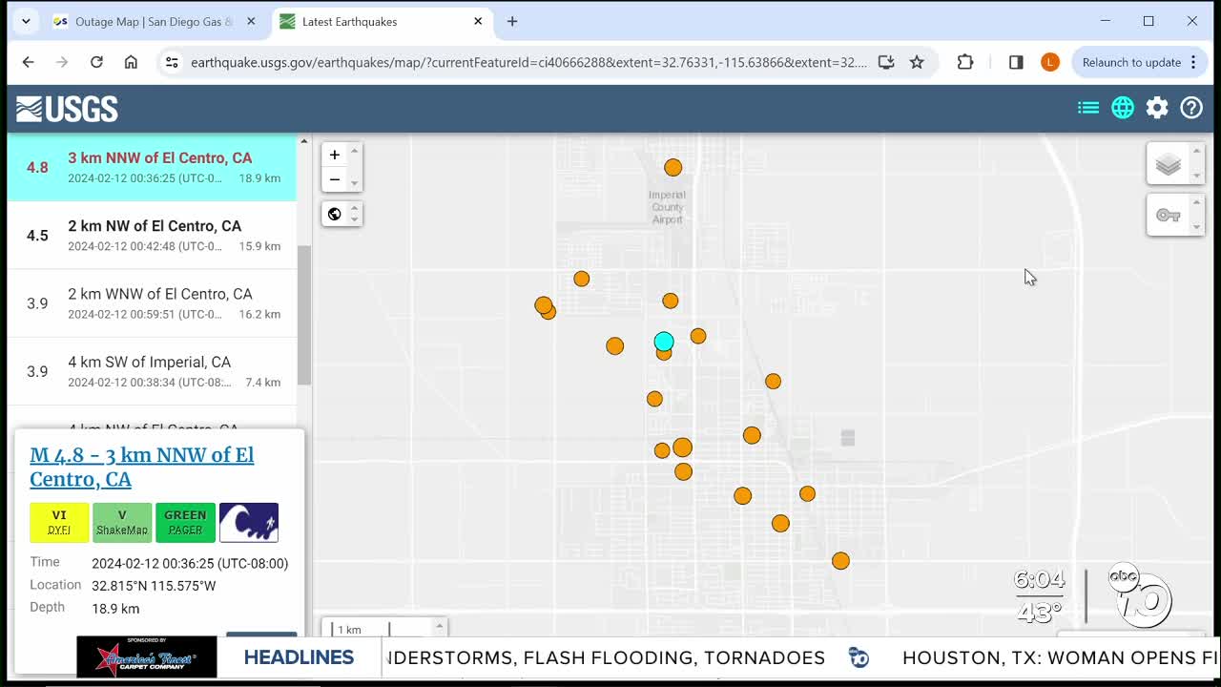Open the USGS earthquake list panel icon
Image resolution: width=1221 pixels, height=687 pixels.
pyautogui.click(x=1088, y=108)
